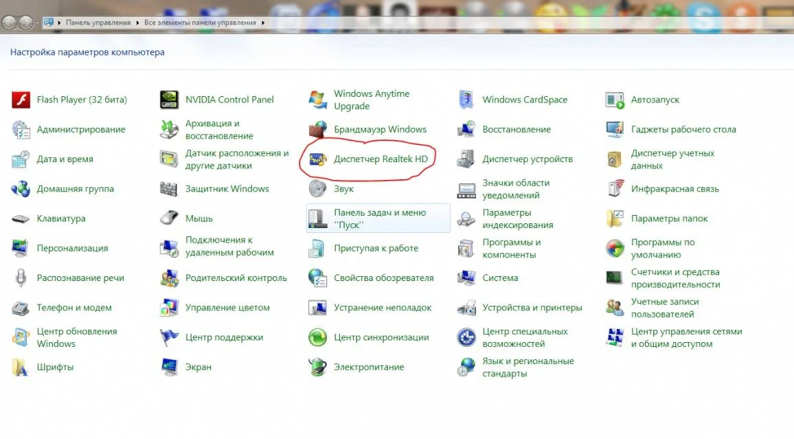Open Диспетчер учетных данных link

tap(673, 159)
